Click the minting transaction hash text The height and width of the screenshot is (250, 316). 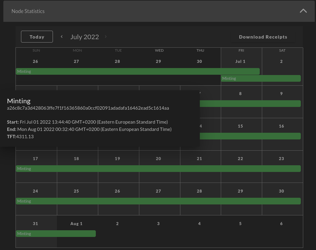tap(88, 108)
